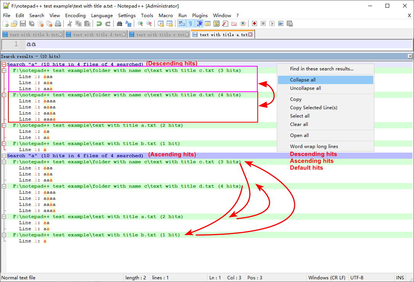Undo the last action with green arrow
Image resolution: width=414 pixels, height=282 pixels.
point(99,24)
